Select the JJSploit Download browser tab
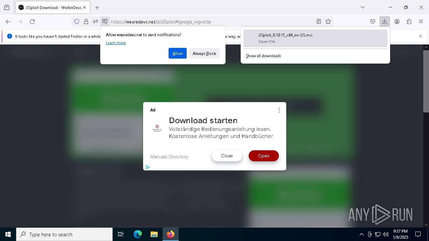Screen dimensions: 429x241 (53, 7)
